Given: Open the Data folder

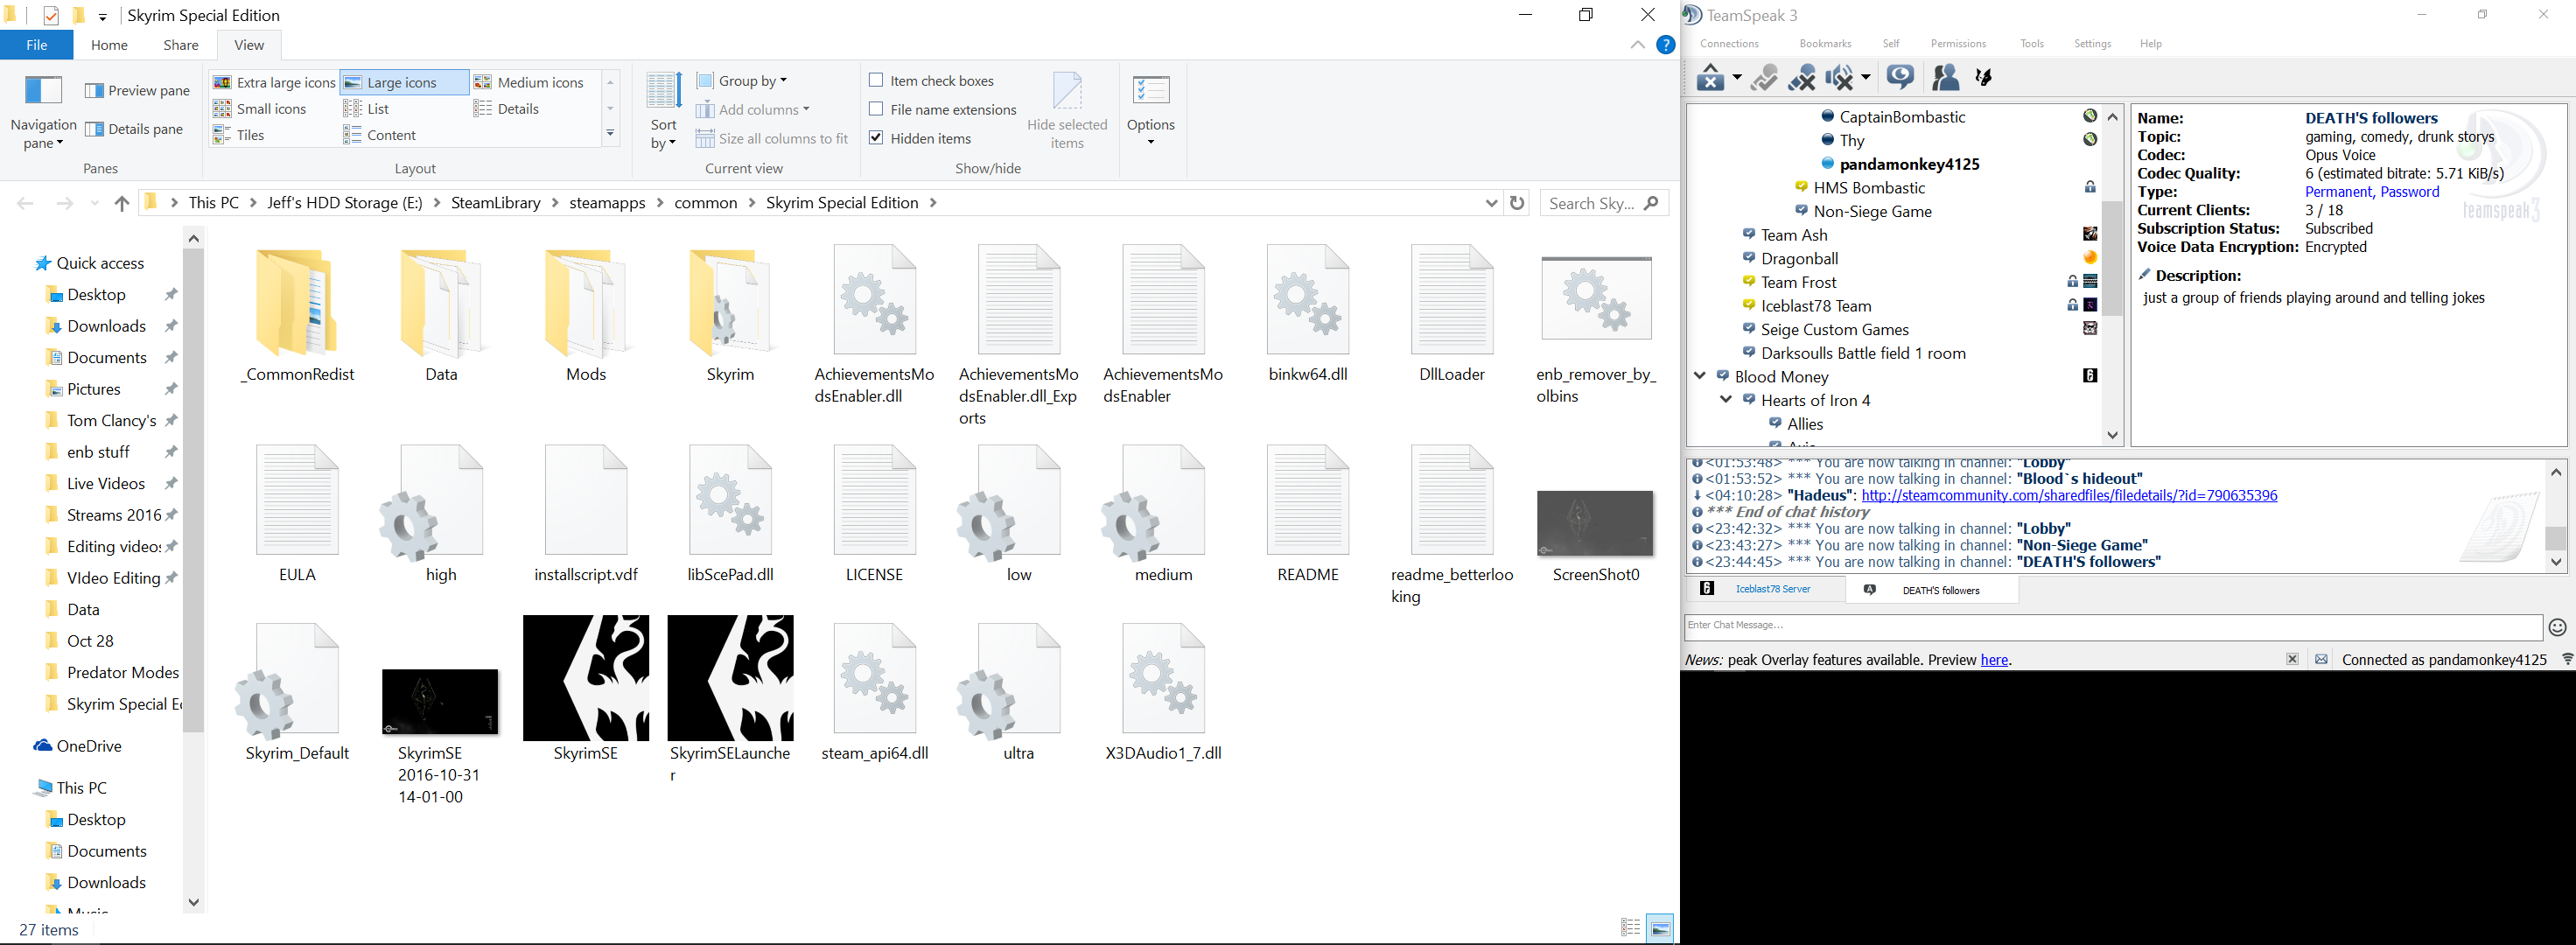Looking at the screenshot, I should point(441,315).
